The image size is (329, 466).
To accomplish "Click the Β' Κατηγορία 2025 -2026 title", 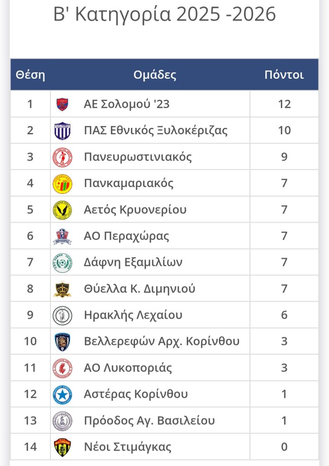I will 164,15.
